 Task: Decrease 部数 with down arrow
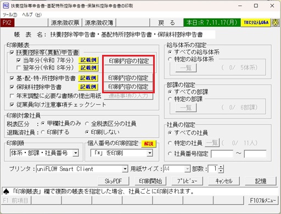click(x=221, y=171)
